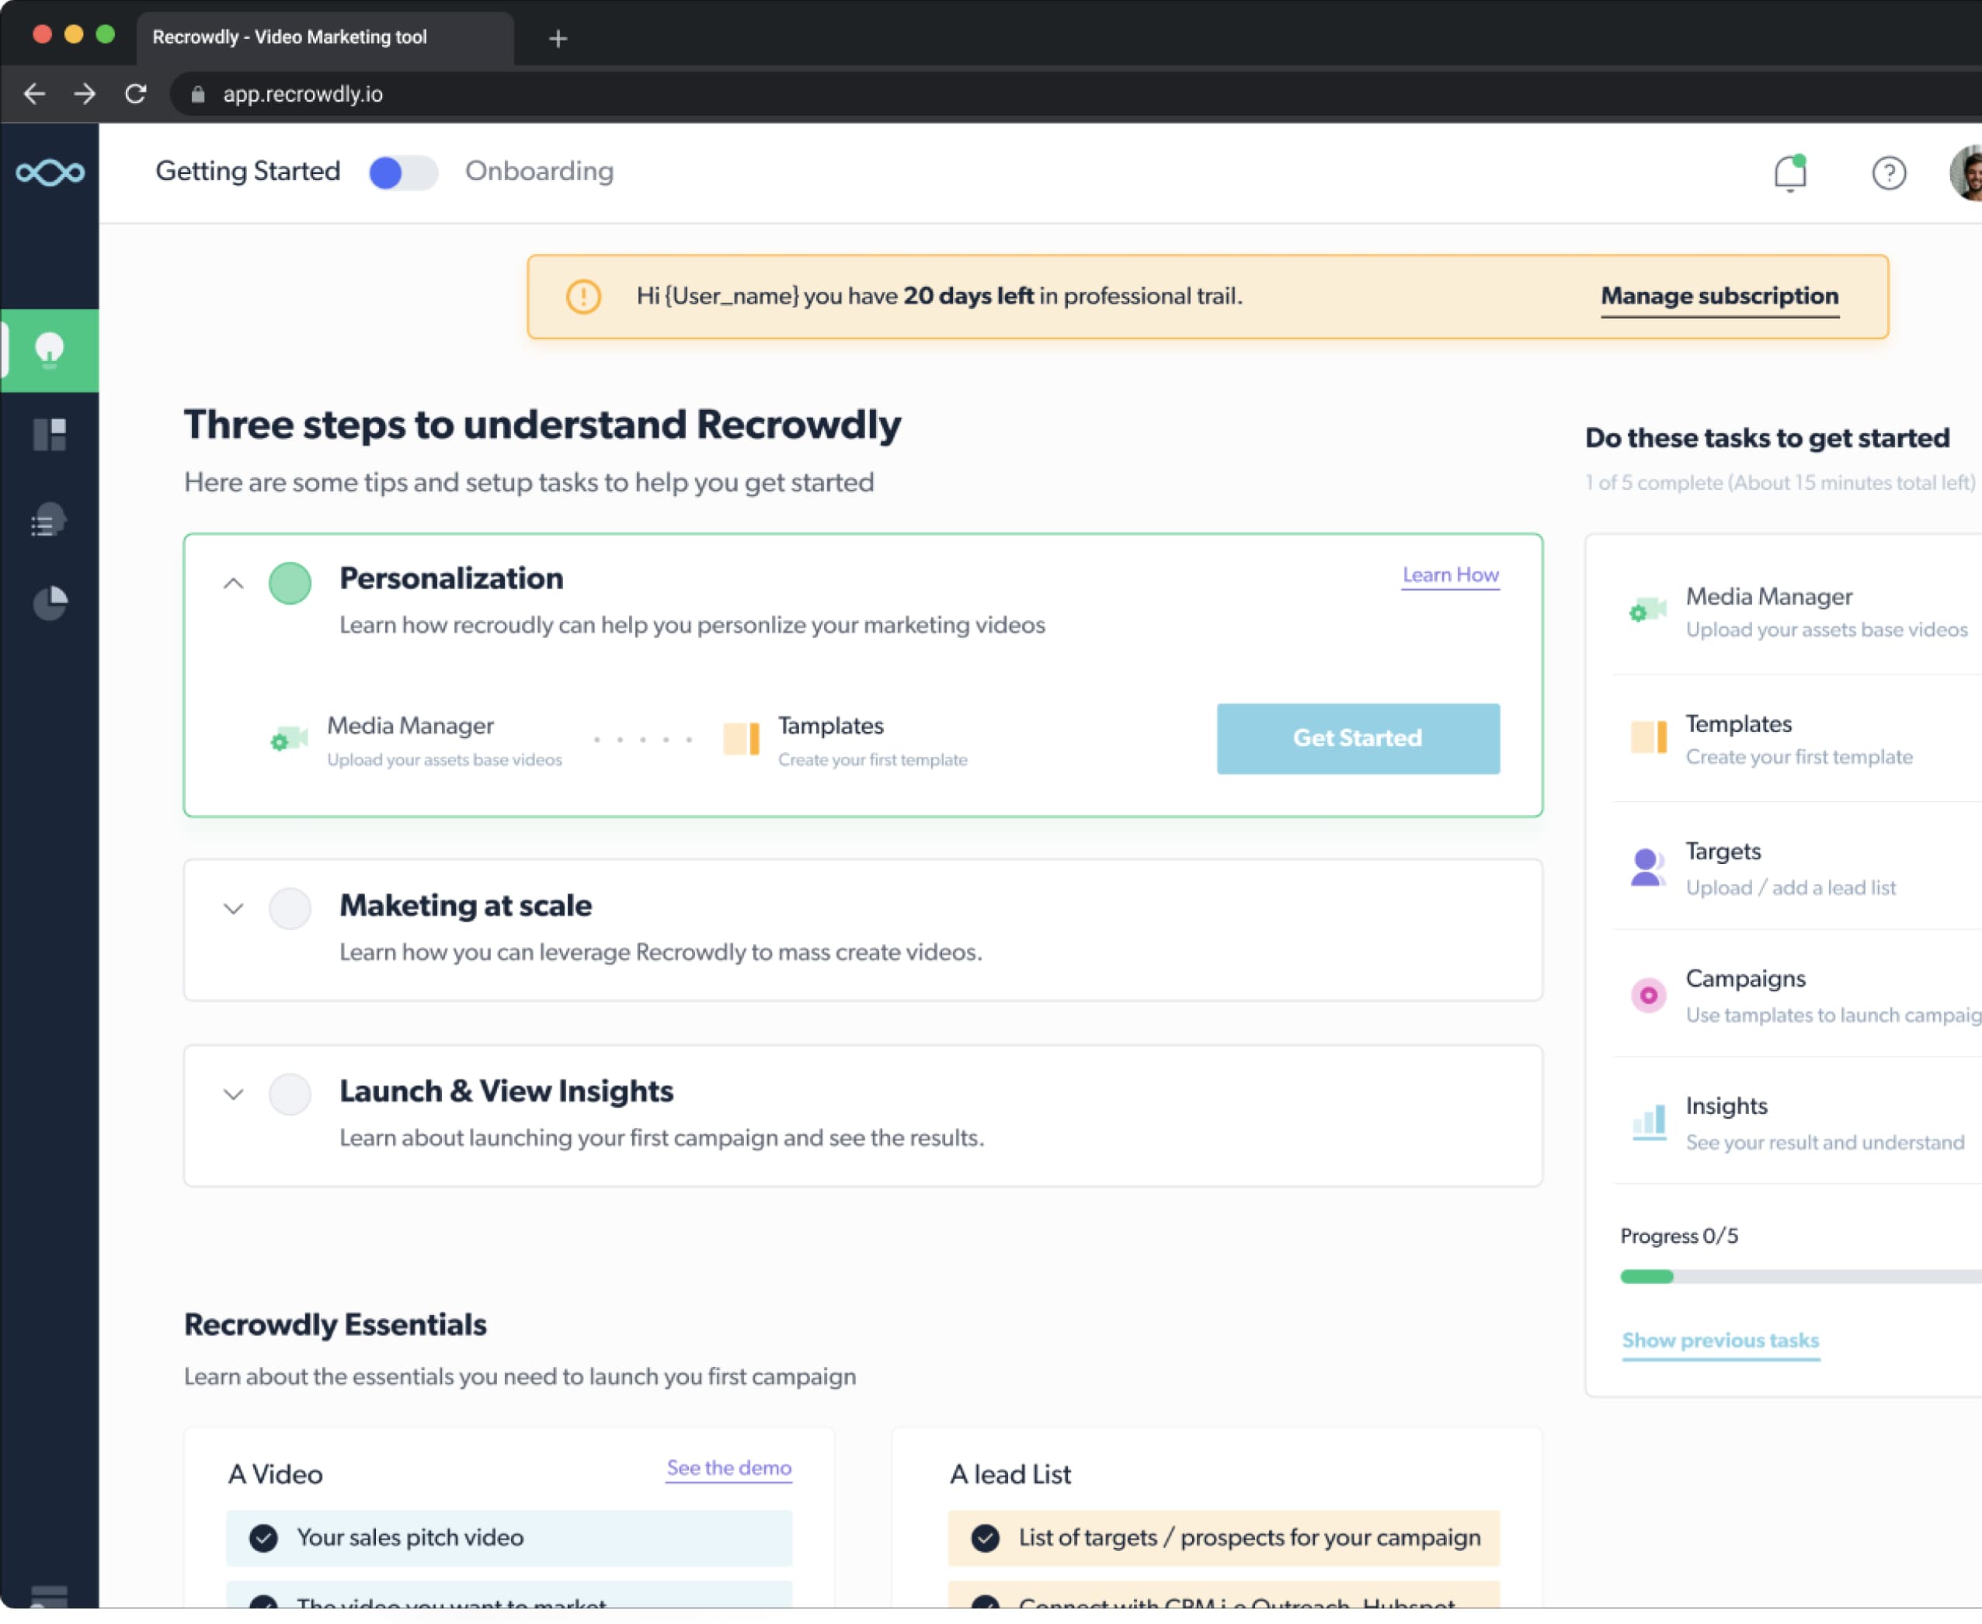The height and width of the screenshot is (1624, 1982).
Task: Click the warning icon in trial banner
Action: 583,297
